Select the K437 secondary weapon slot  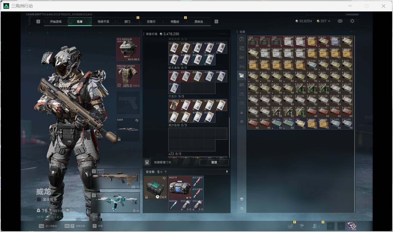point(115,203)
